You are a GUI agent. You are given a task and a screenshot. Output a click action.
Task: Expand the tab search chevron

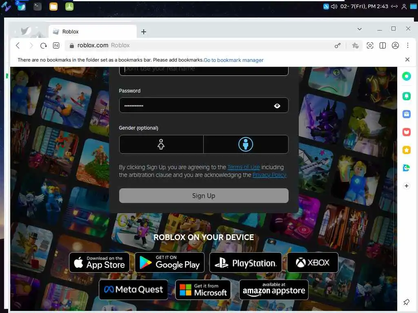[359, 29]
